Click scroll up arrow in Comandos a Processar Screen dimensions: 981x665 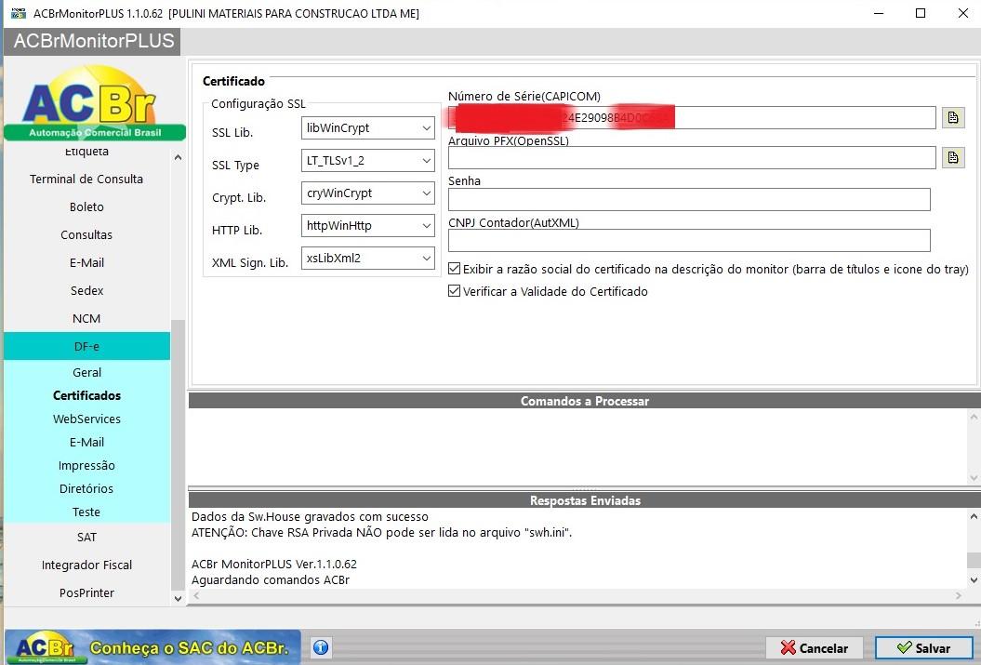974,417
